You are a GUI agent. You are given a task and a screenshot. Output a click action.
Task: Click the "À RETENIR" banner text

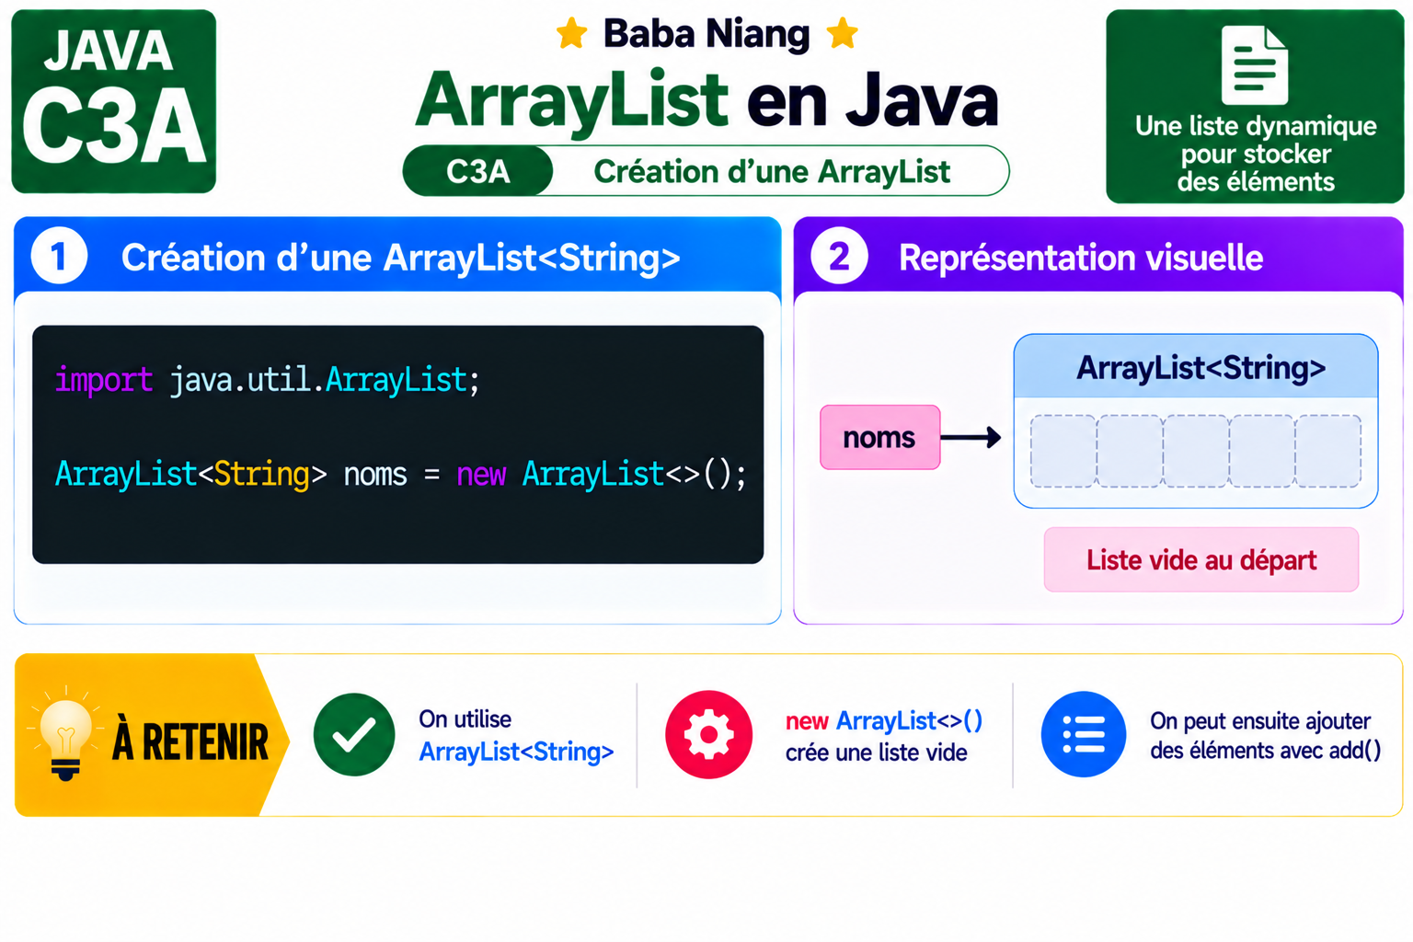point(190,742)
